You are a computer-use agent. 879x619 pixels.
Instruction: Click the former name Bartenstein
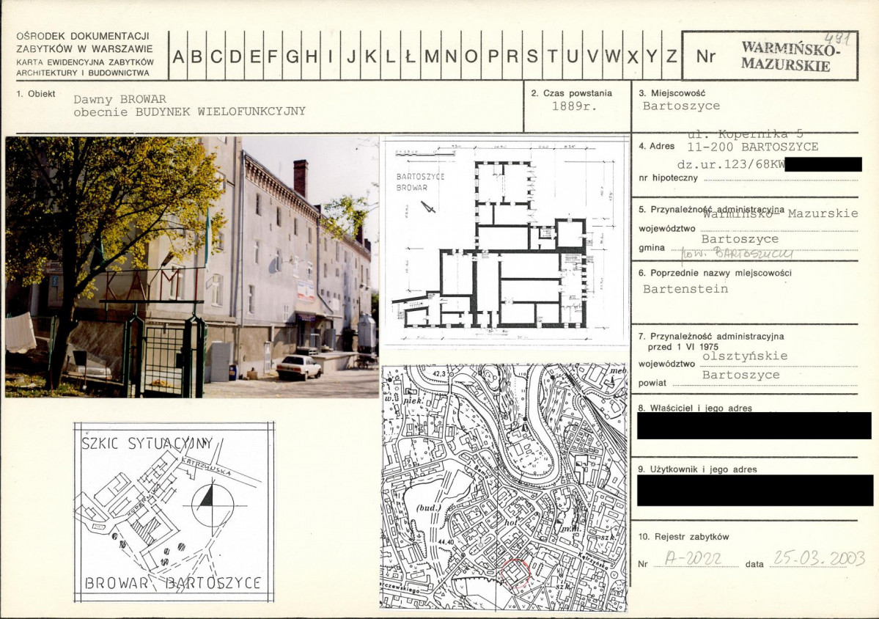pos(685,289)
